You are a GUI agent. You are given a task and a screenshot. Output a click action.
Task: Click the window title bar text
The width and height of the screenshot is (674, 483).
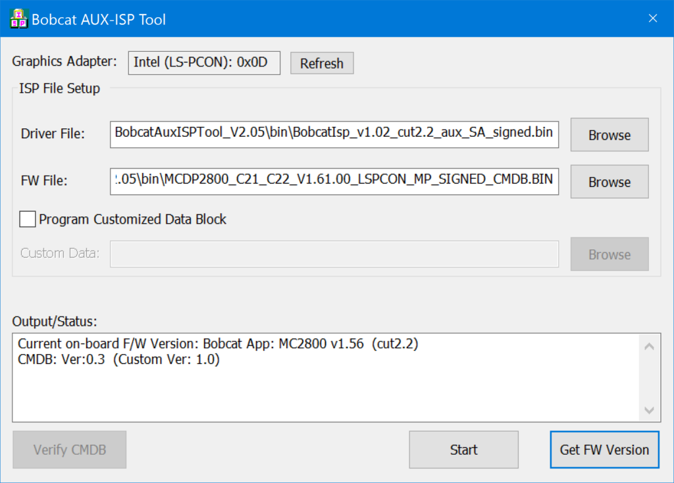99,20
